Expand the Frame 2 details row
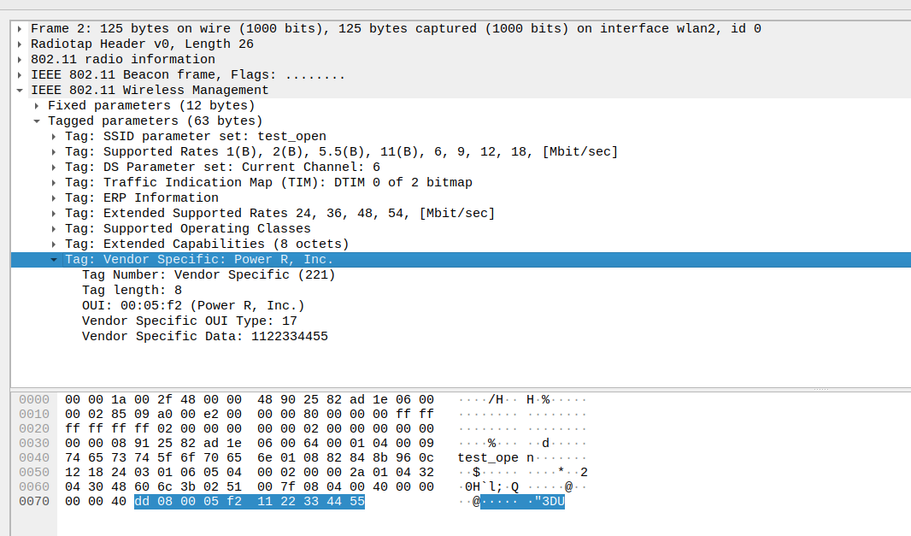The width and height of the screenshot is (911, 536). pyautogui.click(x=20, y=29)
